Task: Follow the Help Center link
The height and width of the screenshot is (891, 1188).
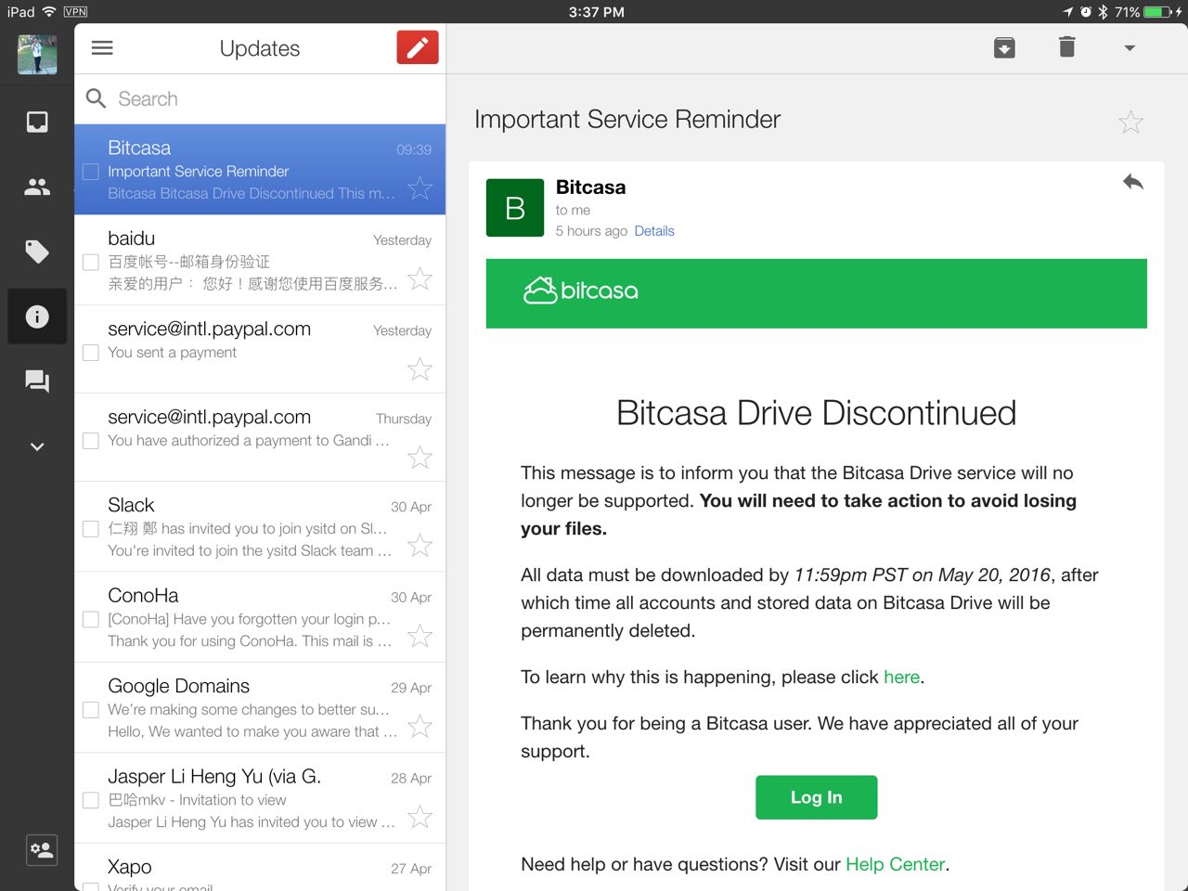Action: click(896, 864)
